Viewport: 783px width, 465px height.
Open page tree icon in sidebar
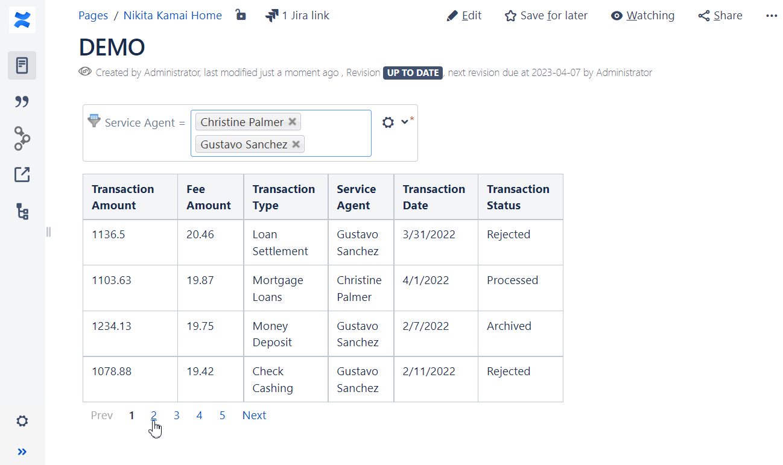click(x=22, y=212)
